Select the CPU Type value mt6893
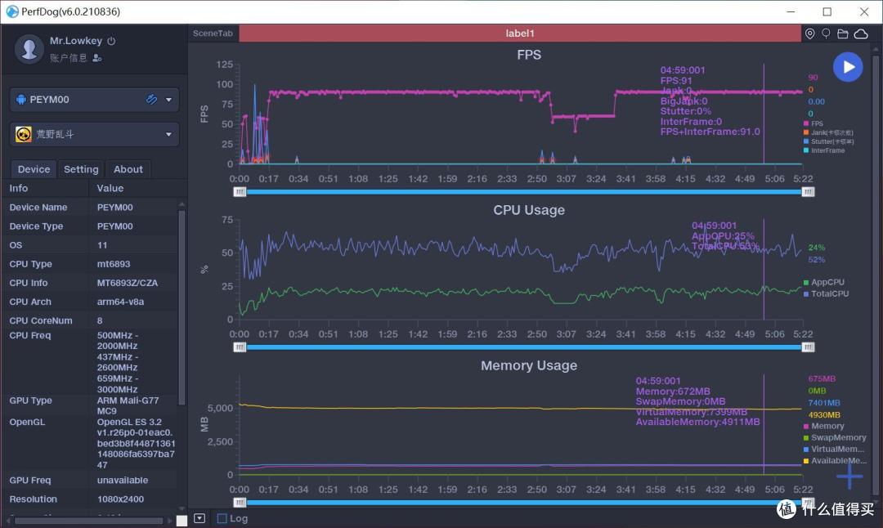883x528 pixels. coord(114,264)
